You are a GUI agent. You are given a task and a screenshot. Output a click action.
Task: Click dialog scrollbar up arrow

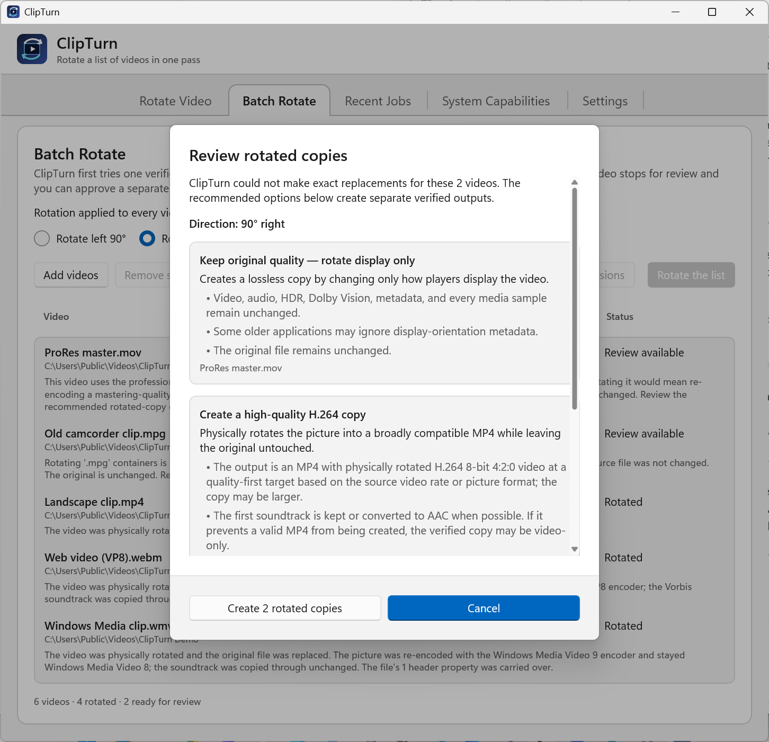pos(575,182)
